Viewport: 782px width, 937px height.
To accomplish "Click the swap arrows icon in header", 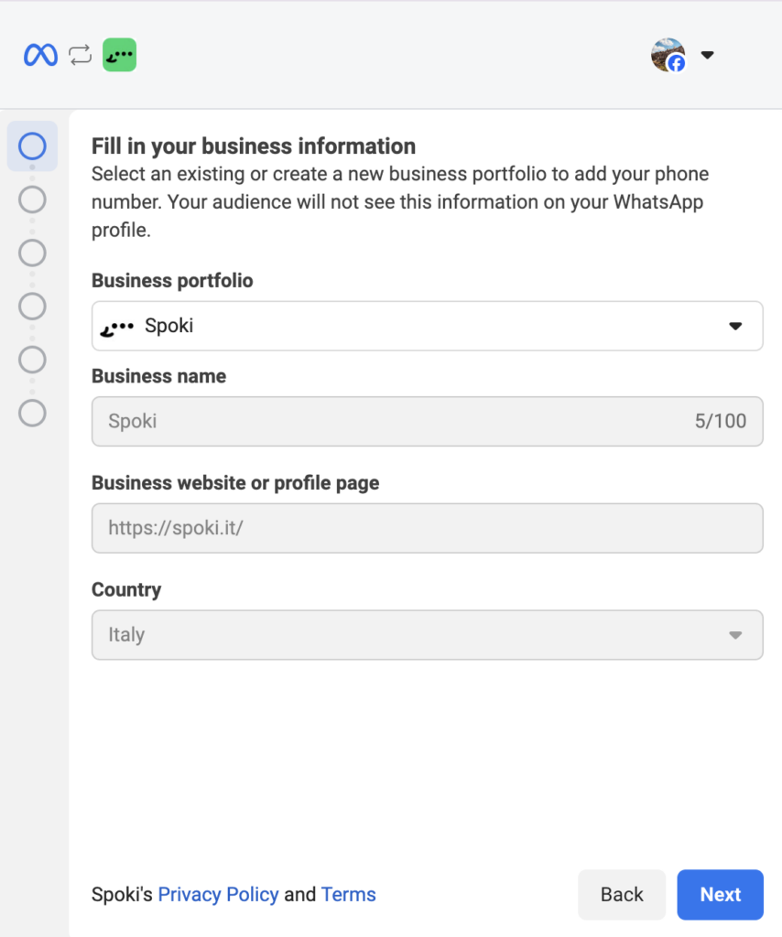I will tap(81, 55).
